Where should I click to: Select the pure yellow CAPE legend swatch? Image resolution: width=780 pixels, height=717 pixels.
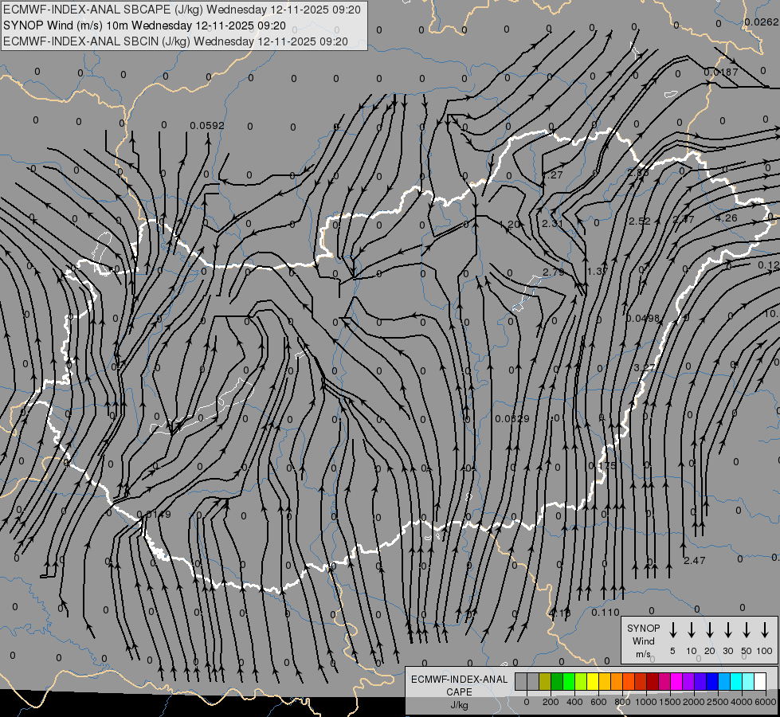click(x=593, y=681)
